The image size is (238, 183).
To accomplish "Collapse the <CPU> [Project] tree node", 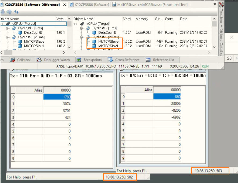I will pyautogui.click(x=2, y=24).
